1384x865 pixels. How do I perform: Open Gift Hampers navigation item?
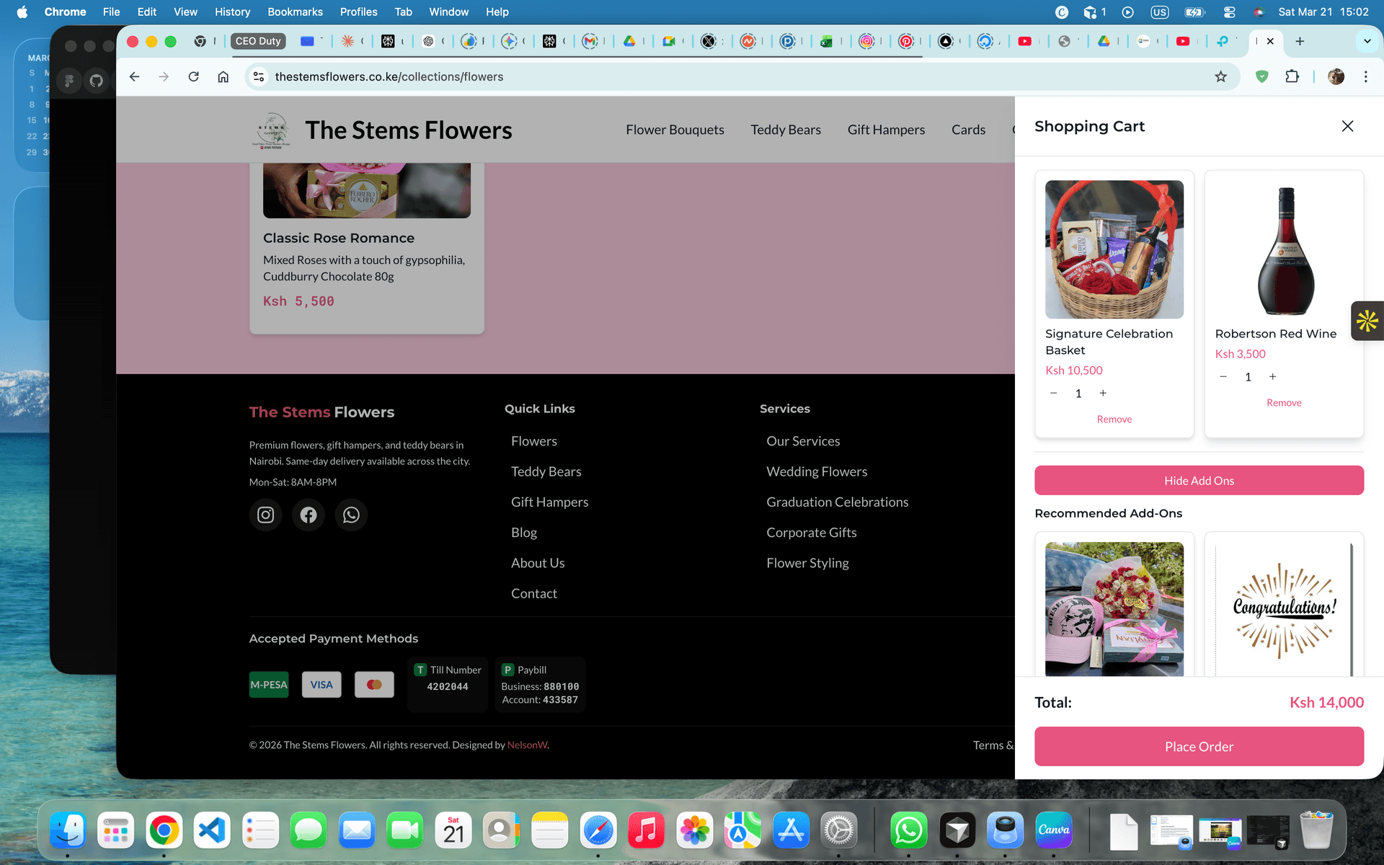click(886, 130)
